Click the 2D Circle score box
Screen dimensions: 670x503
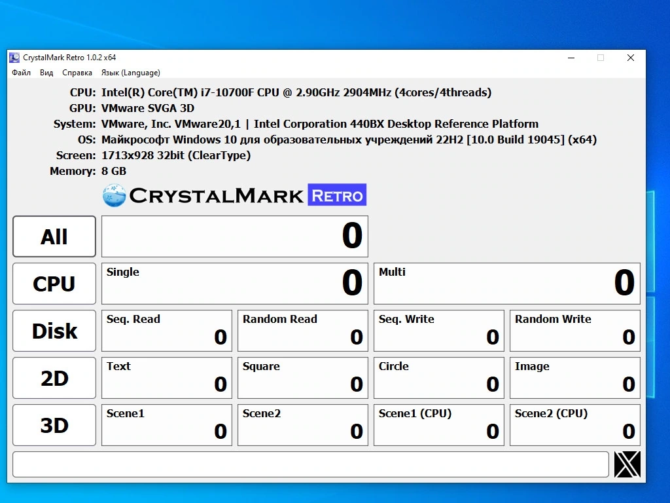(x=439, y=378)
